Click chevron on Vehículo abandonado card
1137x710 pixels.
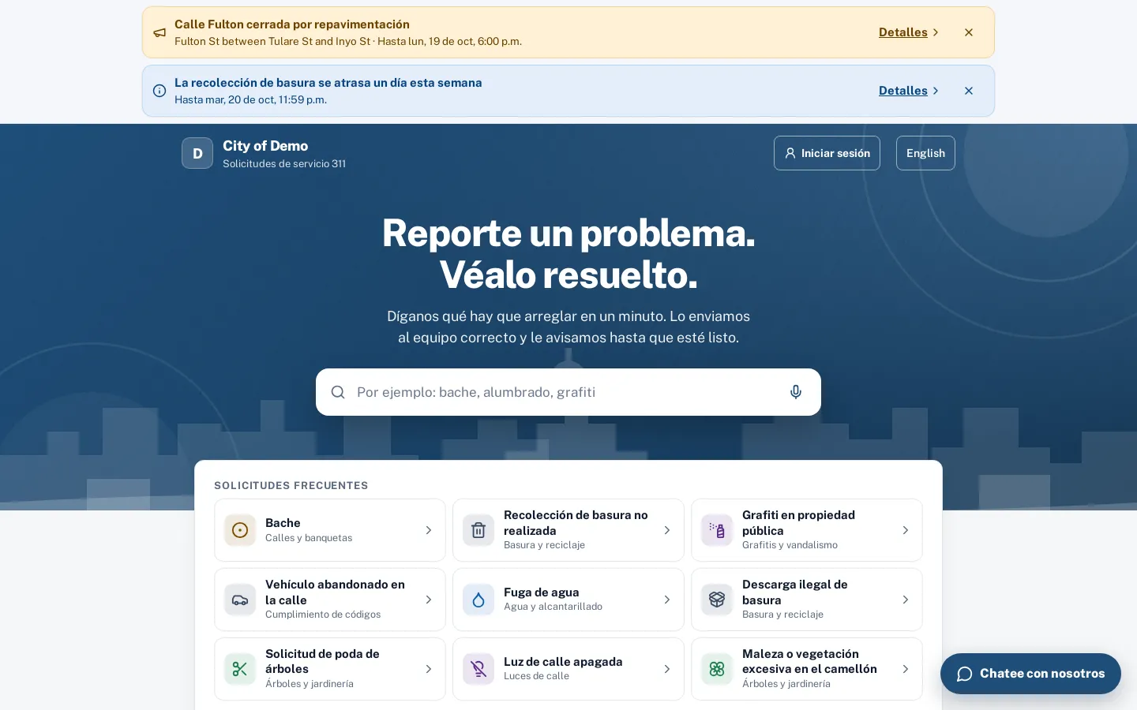click(429, 600)
